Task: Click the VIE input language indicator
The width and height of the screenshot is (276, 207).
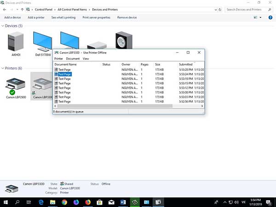Action: (x=244, y=202)
